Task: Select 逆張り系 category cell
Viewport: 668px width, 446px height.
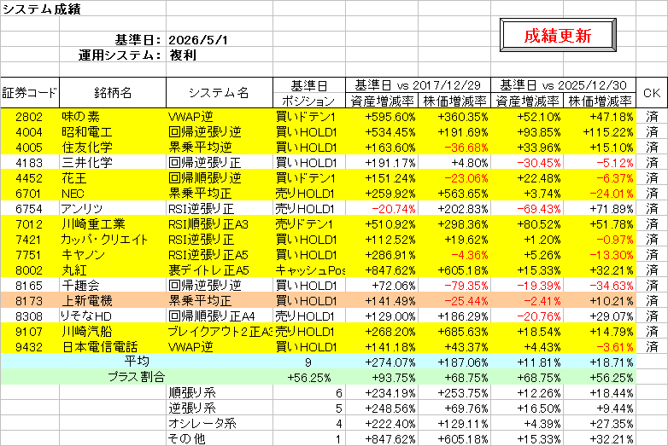Action: click(x=192, y=408)
